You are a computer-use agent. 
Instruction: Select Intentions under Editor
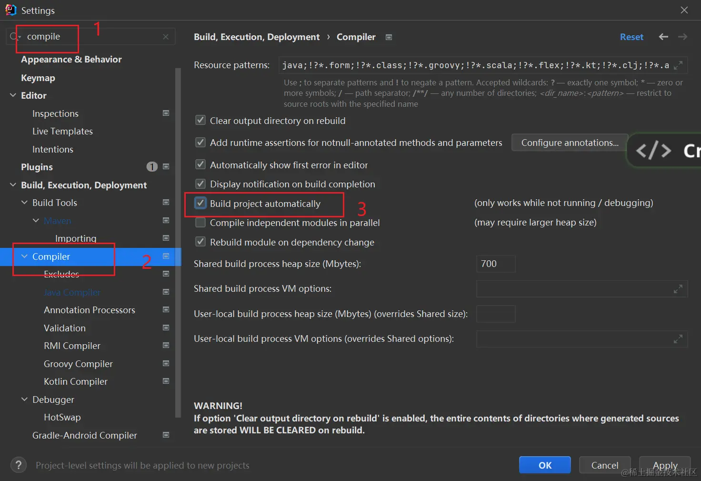click(53, 149)
